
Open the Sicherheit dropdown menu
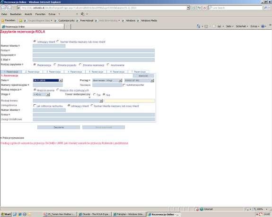(x=242, y=26)
